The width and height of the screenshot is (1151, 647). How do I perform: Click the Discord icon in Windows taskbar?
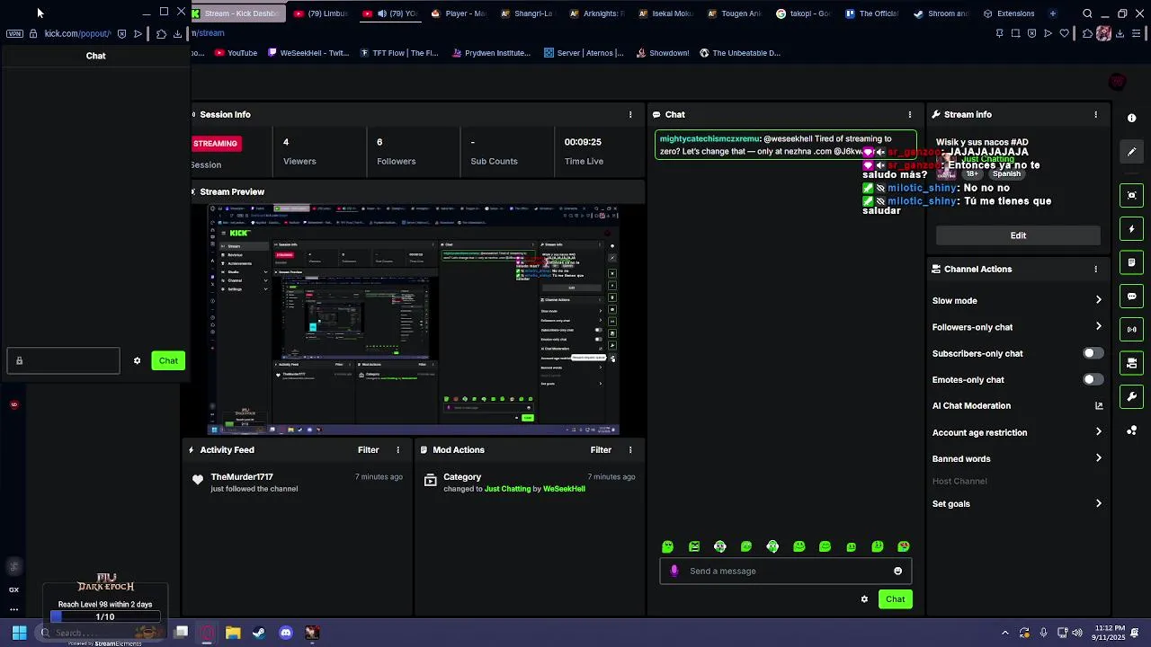(x=286, y=633)
